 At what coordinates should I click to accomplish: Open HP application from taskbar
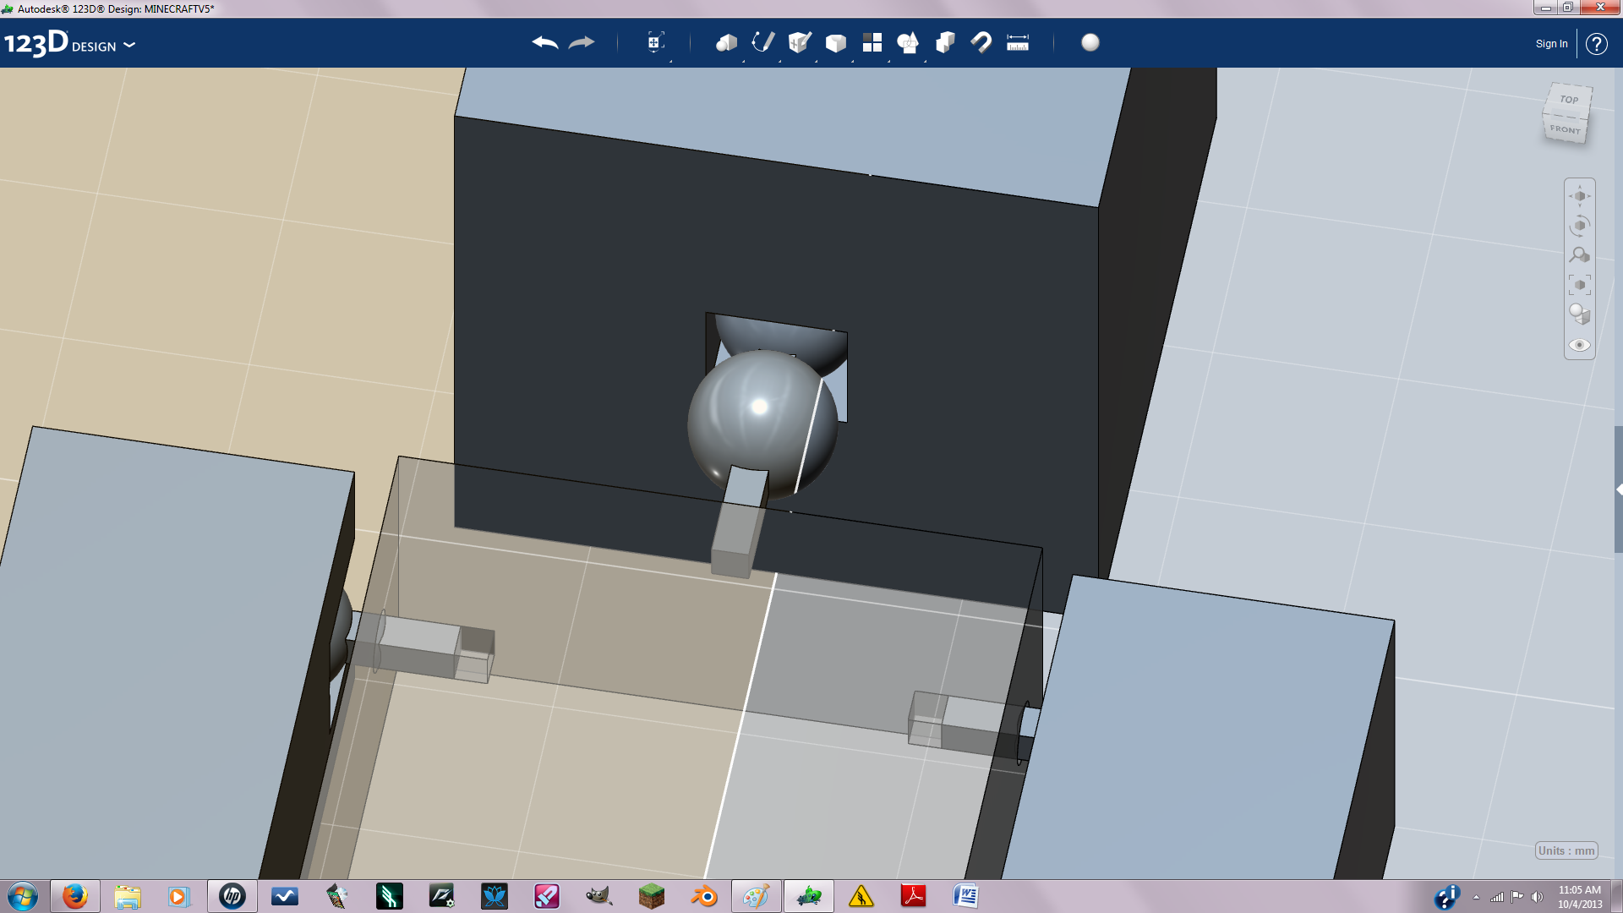pos(232,896)
